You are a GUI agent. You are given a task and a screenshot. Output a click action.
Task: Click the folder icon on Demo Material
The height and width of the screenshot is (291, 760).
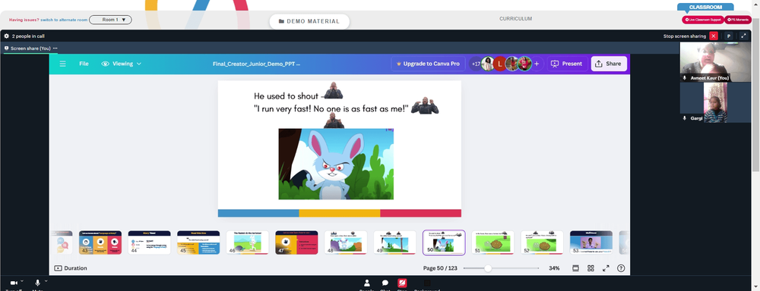click(x=282, y=21)
